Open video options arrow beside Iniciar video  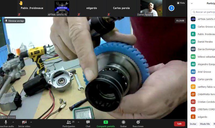click(31, 122)
